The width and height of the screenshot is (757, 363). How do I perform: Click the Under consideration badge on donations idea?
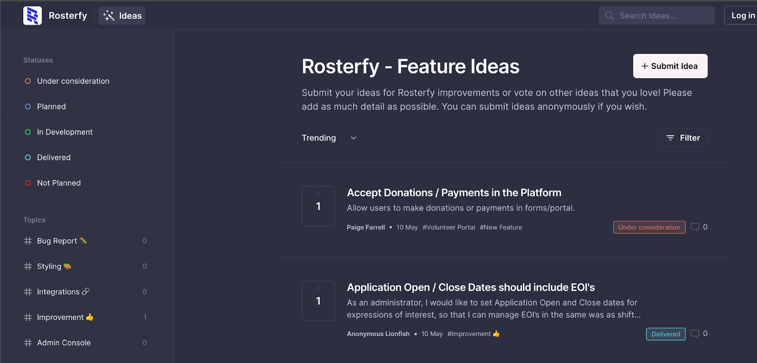tap(649, 228)
